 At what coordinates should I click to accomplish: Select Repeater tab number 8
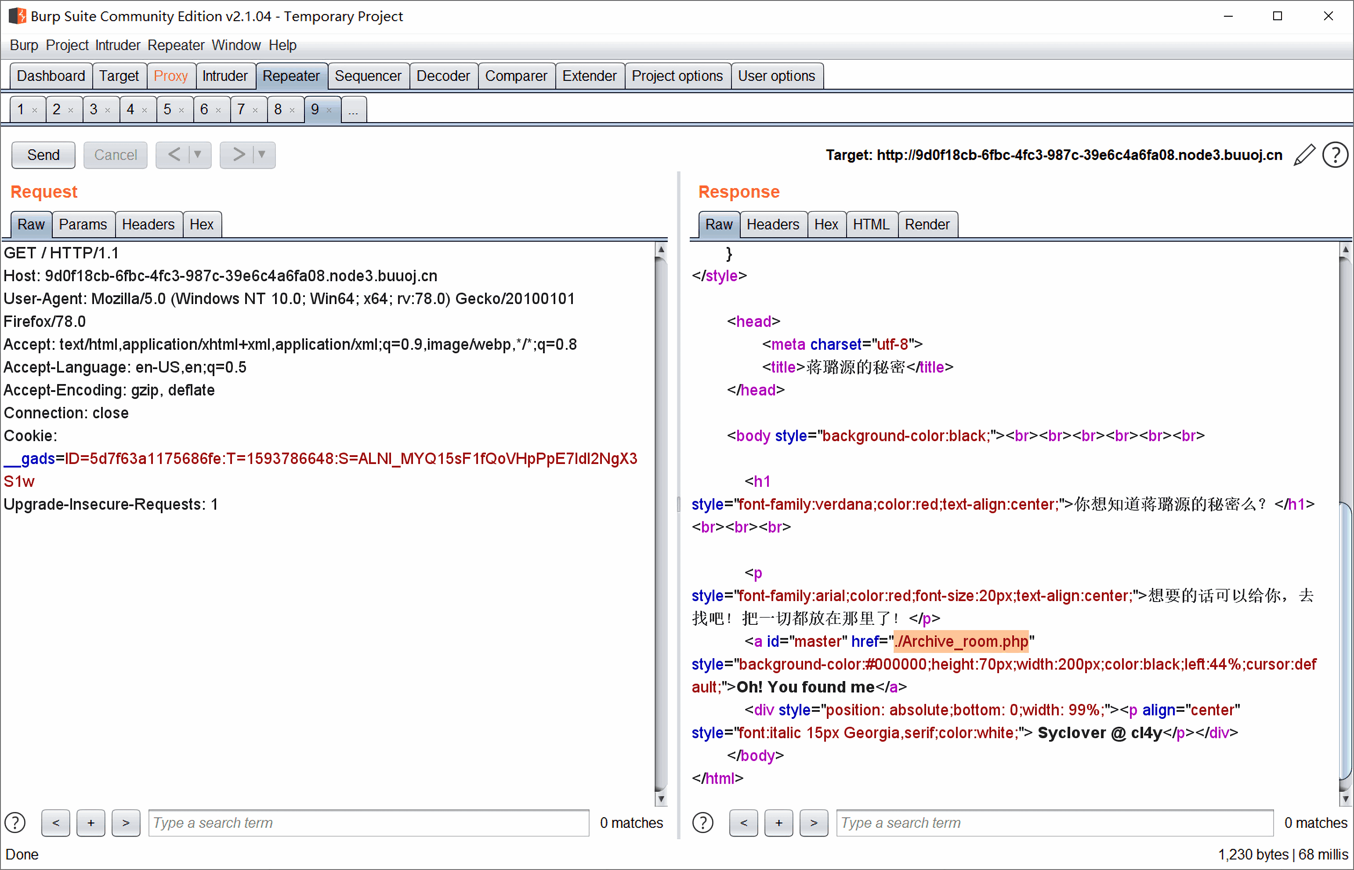[x=278, y=109]
